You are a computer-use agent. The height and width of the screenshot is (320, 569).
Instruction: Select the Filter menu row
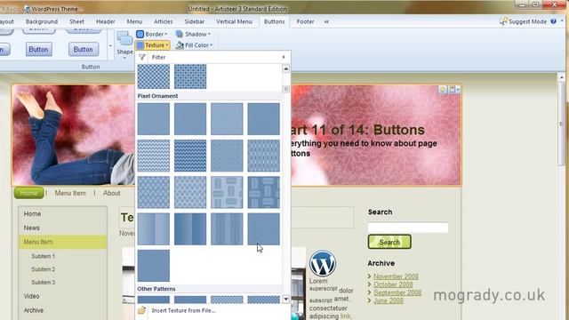point(213,57)
